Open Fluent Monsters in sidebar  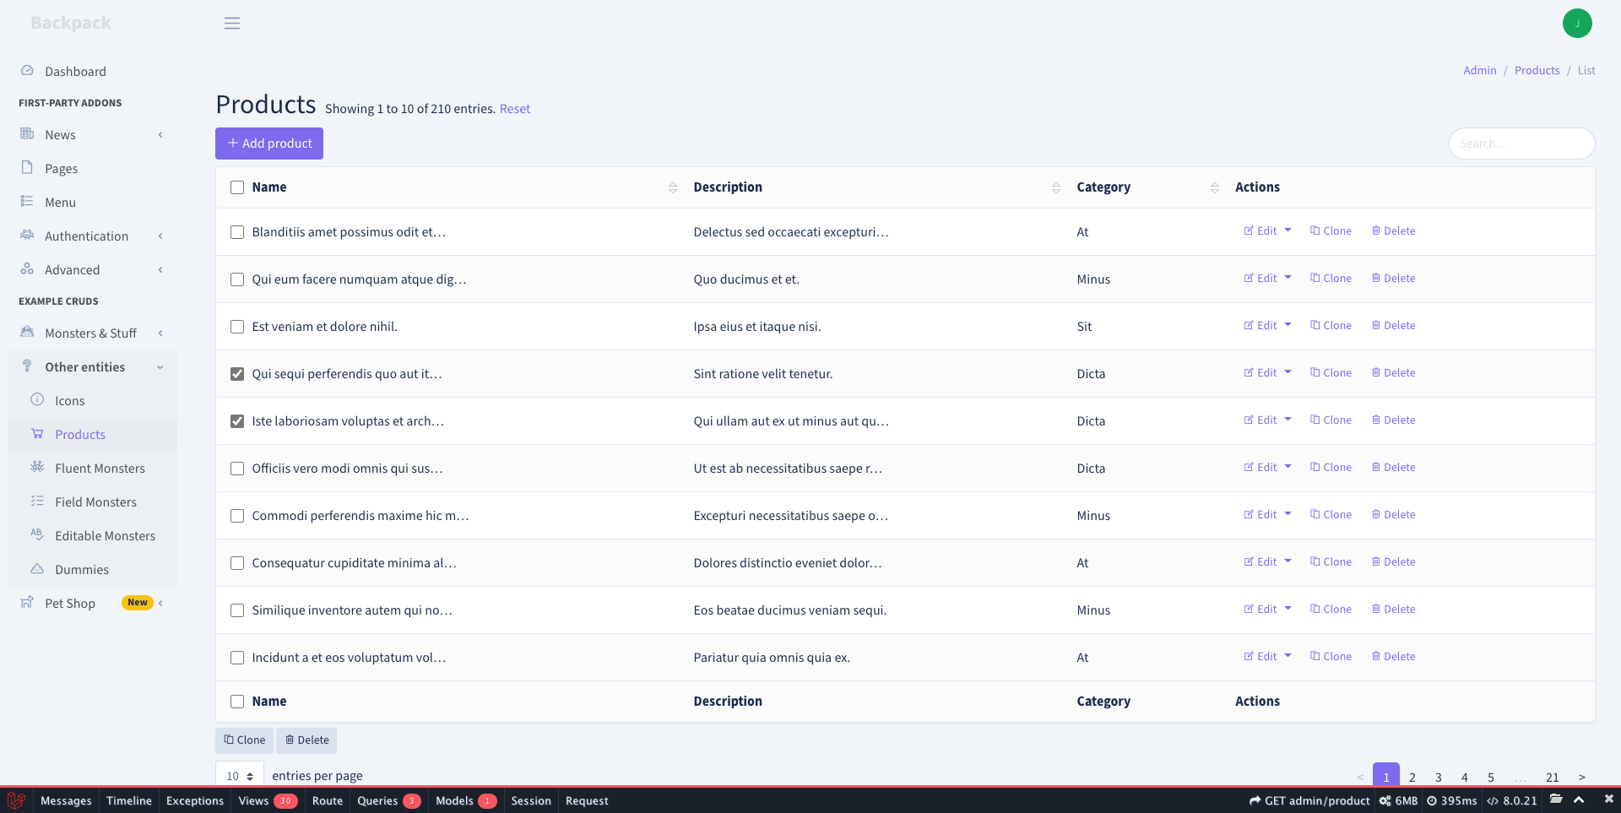coord(93,469)
